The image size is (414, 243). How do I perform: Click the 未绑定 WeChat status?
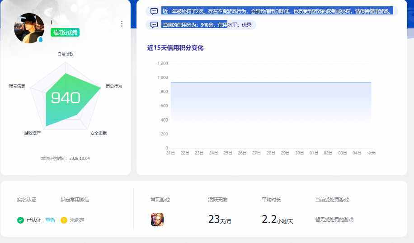pyautogui.click(x=77, y=220)
